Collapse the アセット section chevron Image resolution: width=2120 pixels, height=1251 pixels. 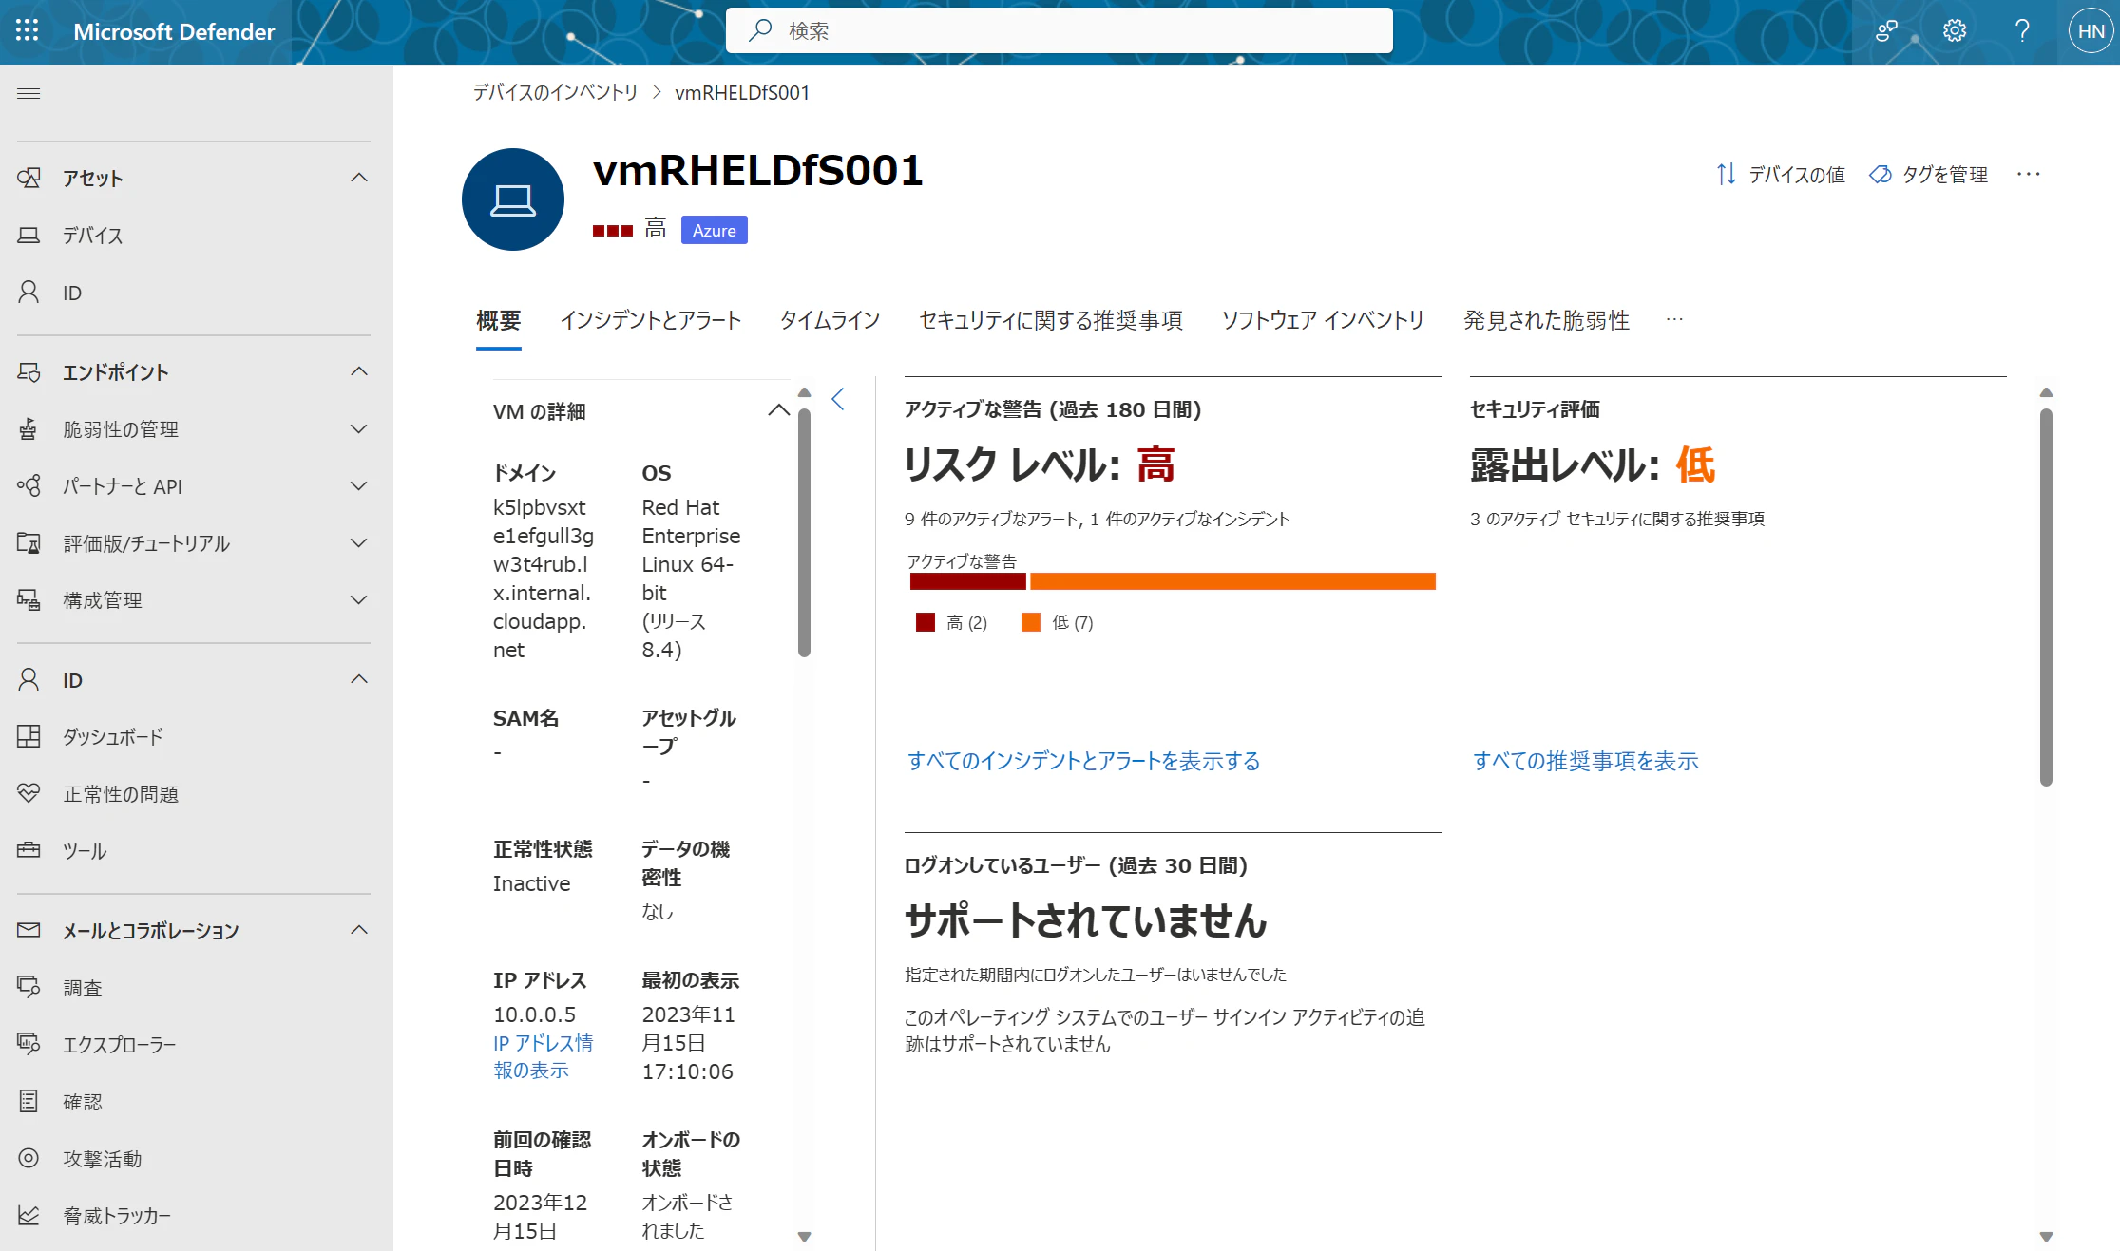click(x=359, y=178)
